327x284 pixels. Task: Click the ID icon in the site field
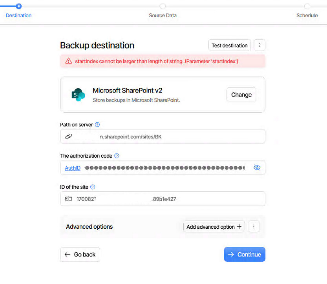[x=69, y=199]
